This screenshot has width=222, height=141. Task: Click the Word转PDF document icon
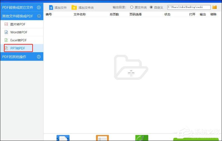click(x=6, y=32)
